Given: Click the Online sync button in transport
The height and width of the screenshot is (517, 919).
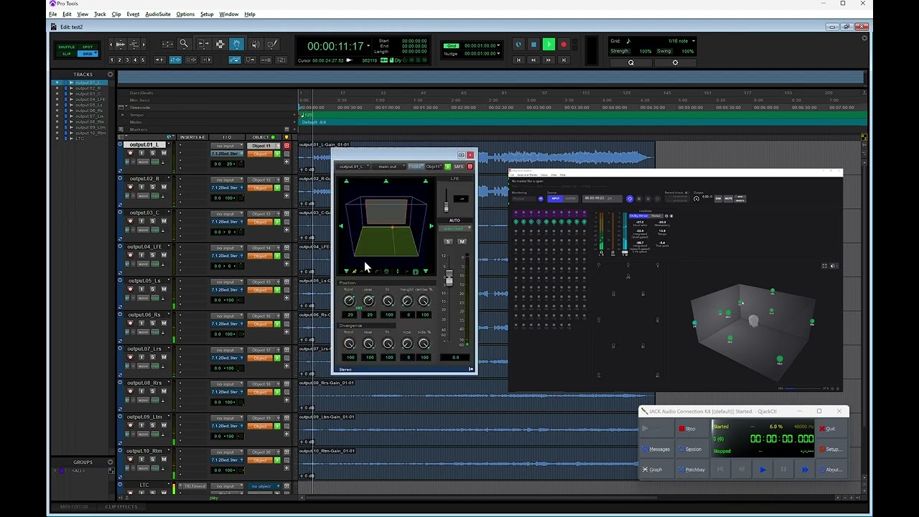Looking at the screenshot, I should (518, 45).
